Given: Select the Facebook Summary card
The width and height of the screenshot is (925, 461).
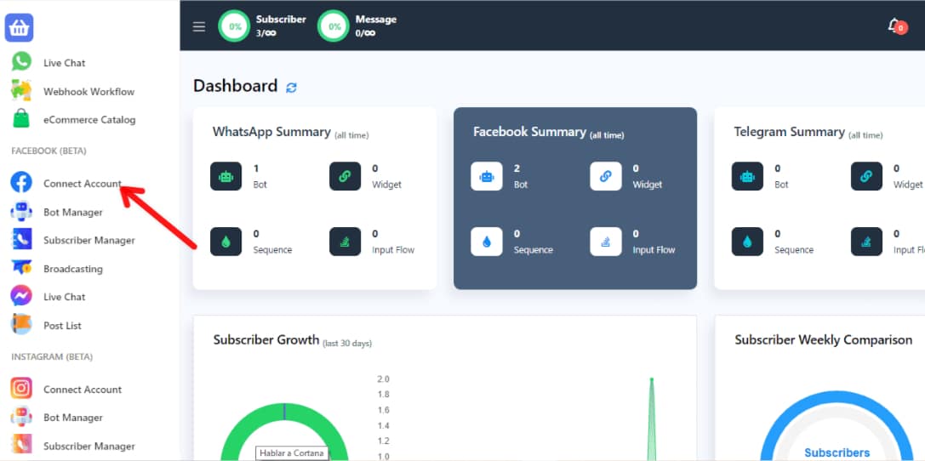Looking at the screenshot, I should [575, 198].
